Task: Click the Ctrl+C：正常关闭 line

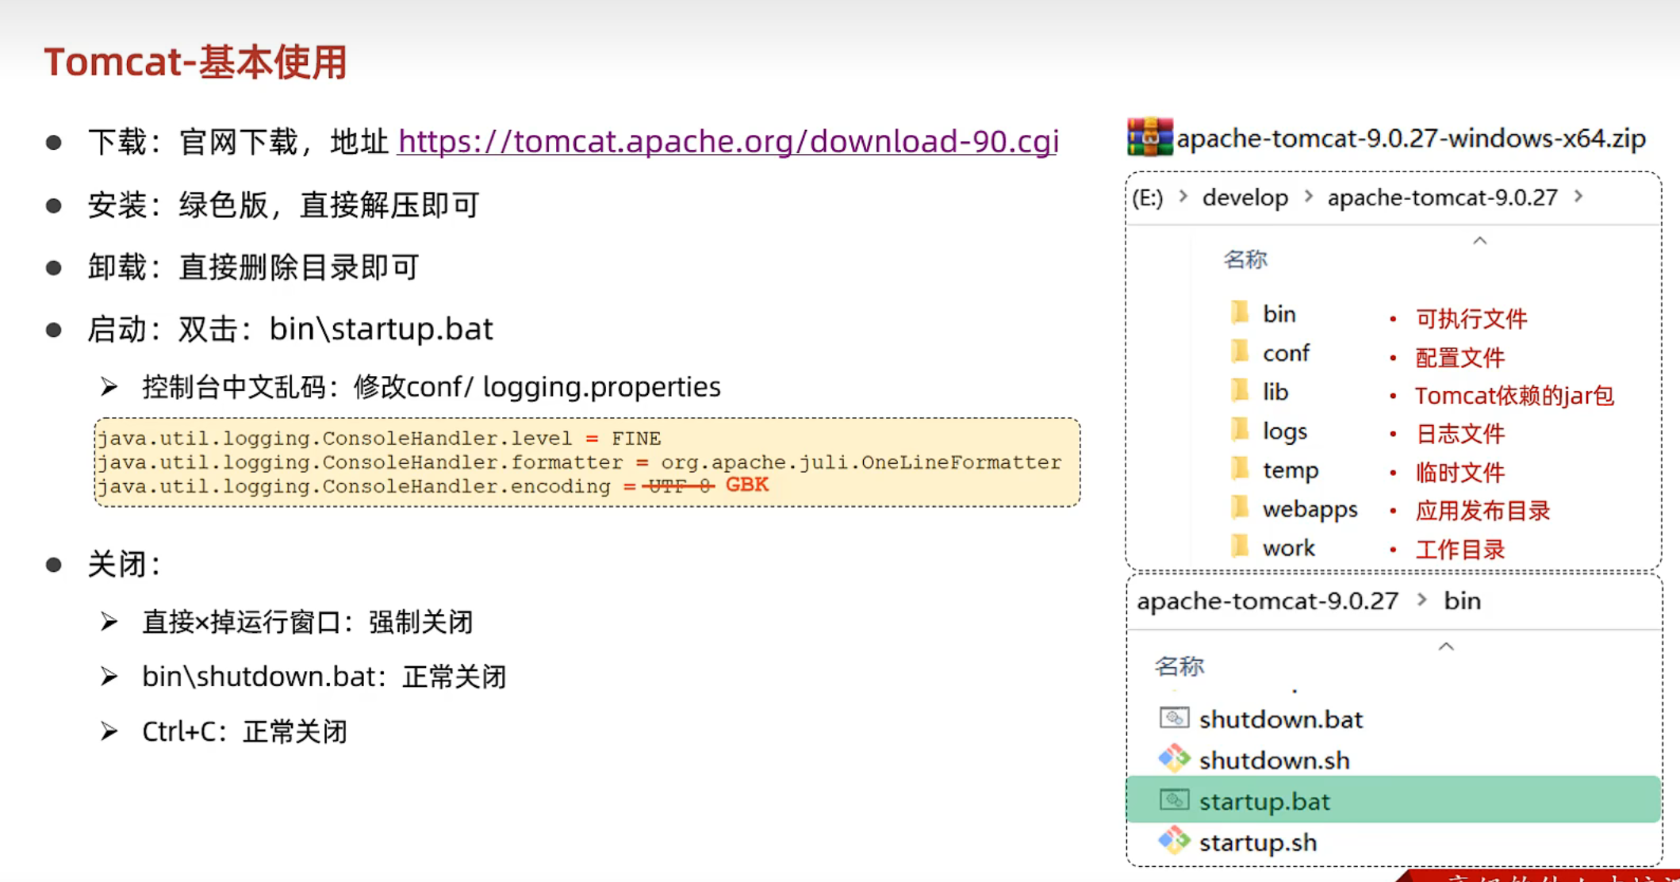Action: (245, 731)
